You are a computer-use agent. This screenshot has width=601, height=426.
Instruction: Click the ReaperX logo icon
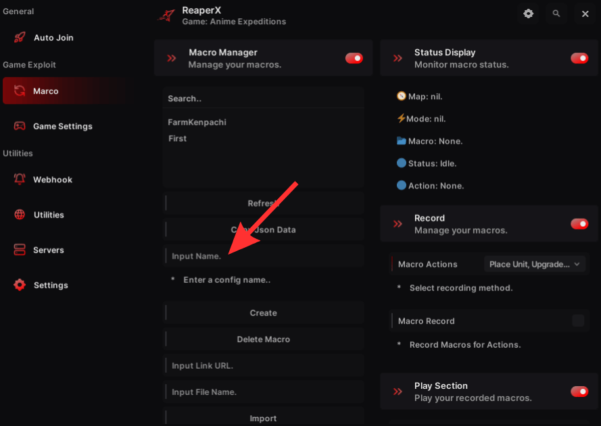tap(166, 16)
